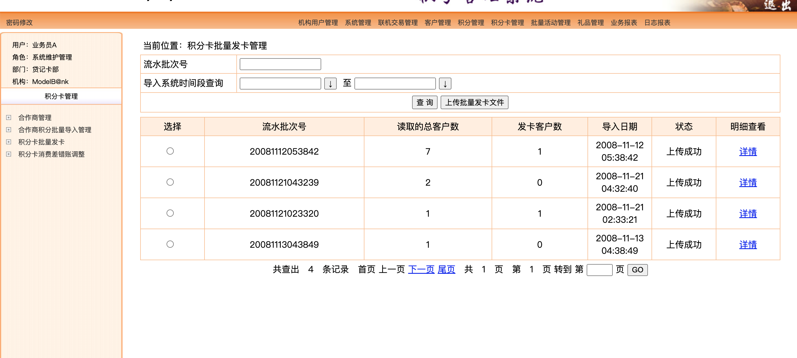Select radio for batch 20081121023320

pos(170,213)
